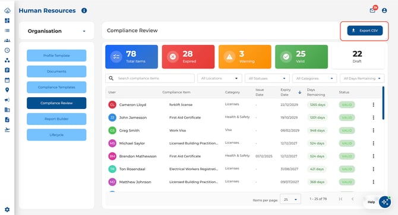
Task: Filter by the 28 Expired card
Action: pyautogui.click(x=188, y=57)
